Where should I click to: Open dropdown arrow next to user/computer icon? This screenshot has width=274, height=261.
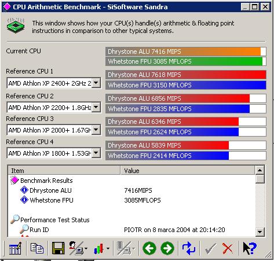click(x=86, y=248)
